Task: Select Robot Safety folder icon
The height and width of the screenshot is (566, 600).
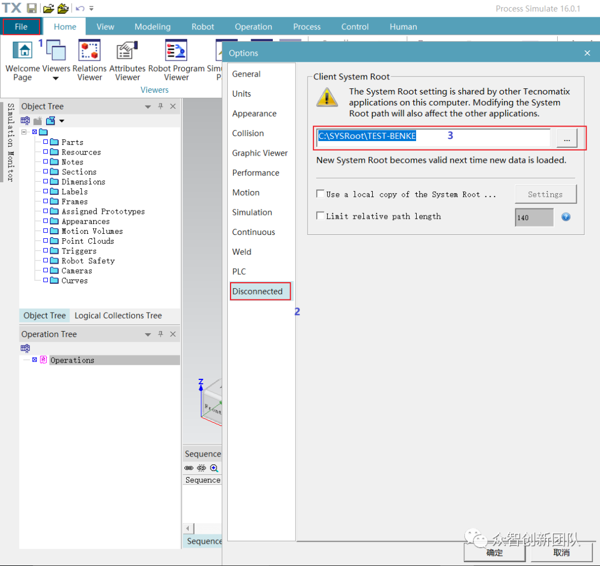Action: [54, 261]
